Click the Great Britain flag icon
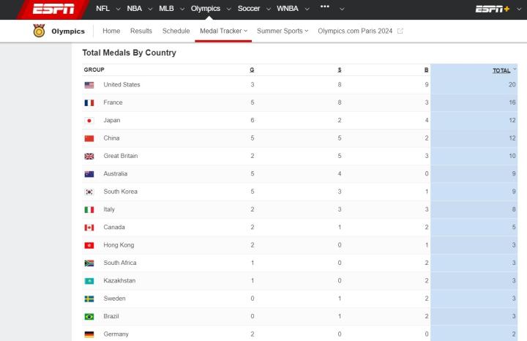This screenshot has width=527, height=341. pyautogui.click(x=89, y=157)
